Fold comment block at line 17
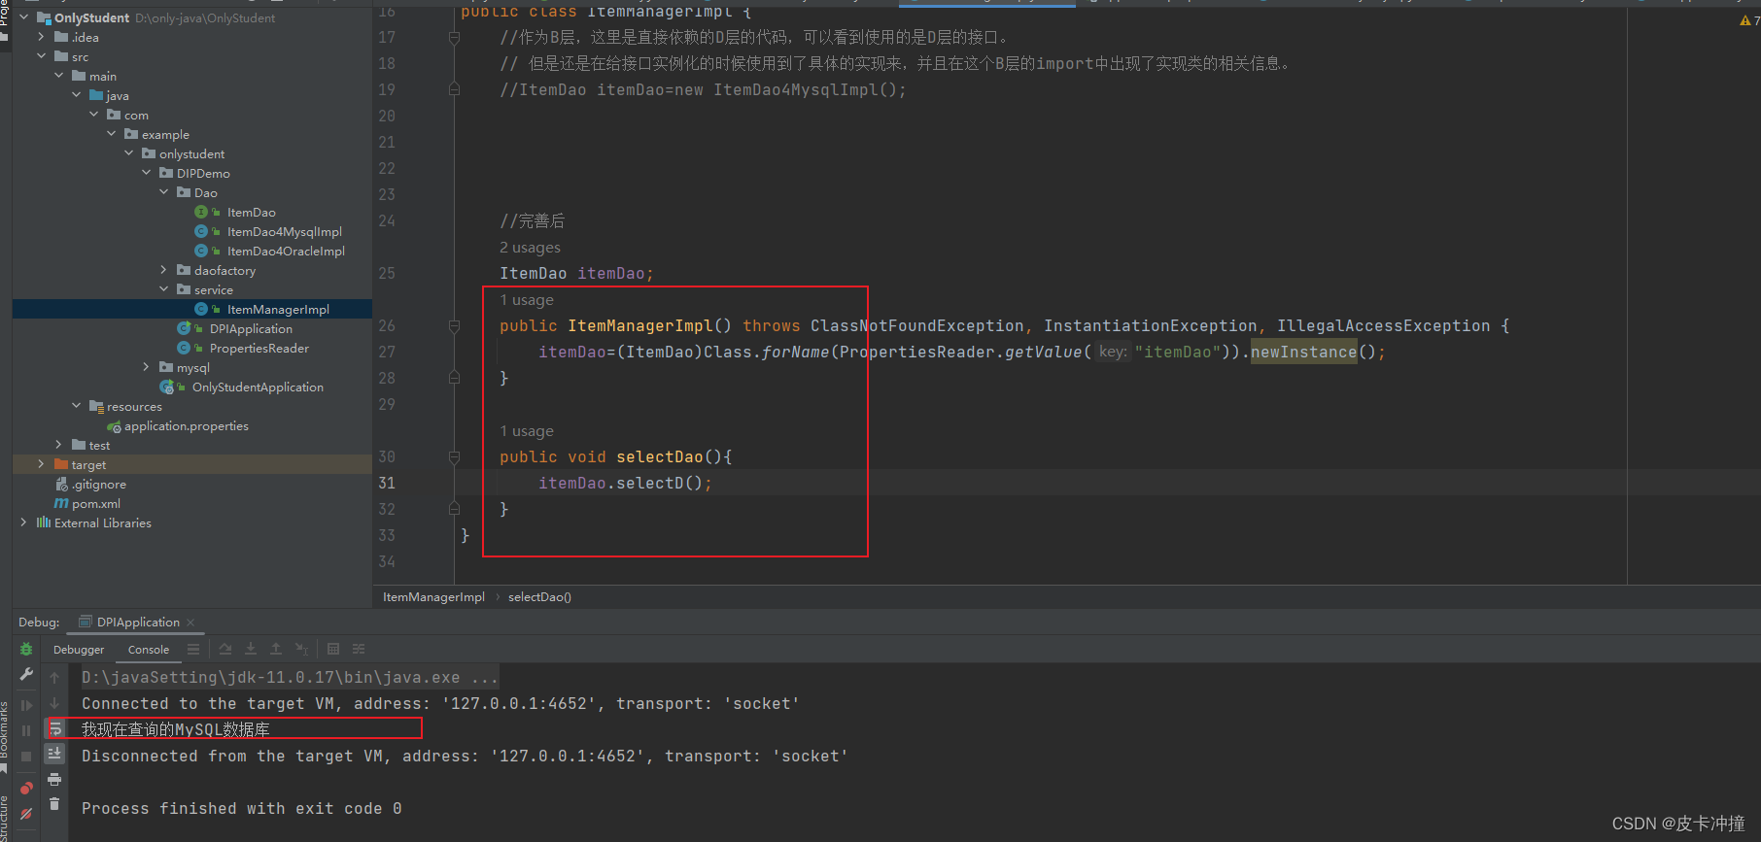Image resolution: width=1761 pixels, height=842 pixels. [x=454, y=38]
